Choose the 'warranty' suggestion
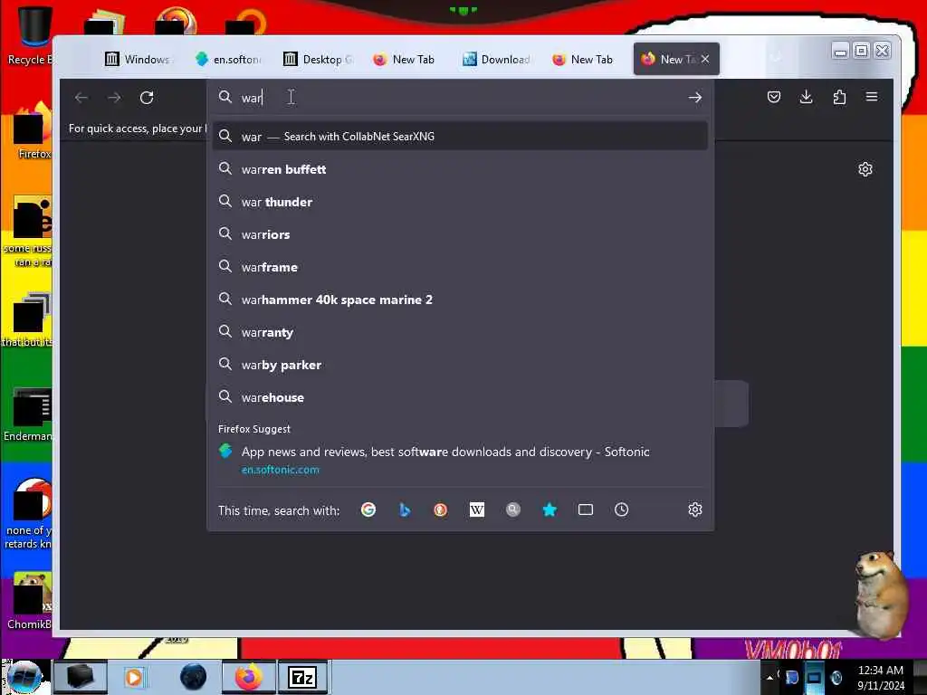The image size is (927, 695). coord(460,333)
